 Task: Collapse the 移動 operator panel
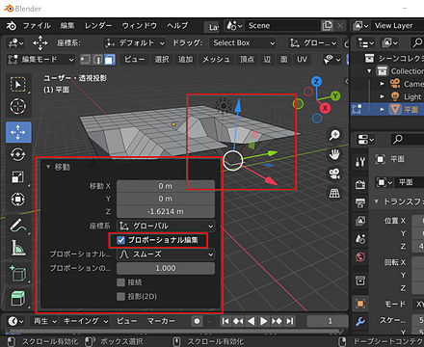pos(48,167)
